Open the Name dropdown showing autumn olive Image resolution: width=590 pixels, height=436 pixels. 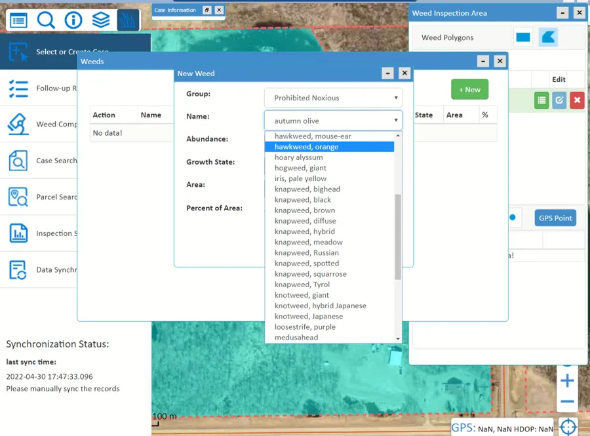pos(333,121)
